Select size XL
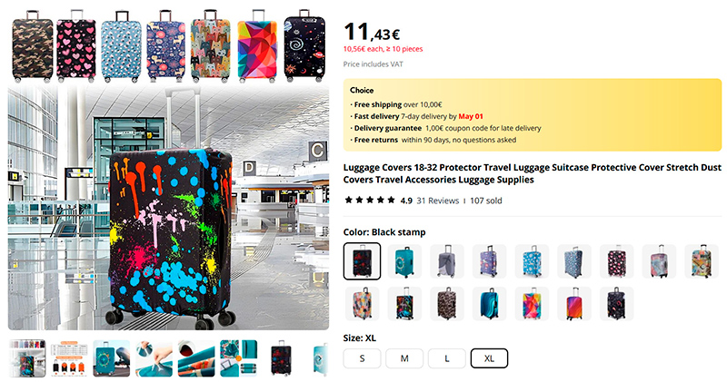 (x=489, y=358)
